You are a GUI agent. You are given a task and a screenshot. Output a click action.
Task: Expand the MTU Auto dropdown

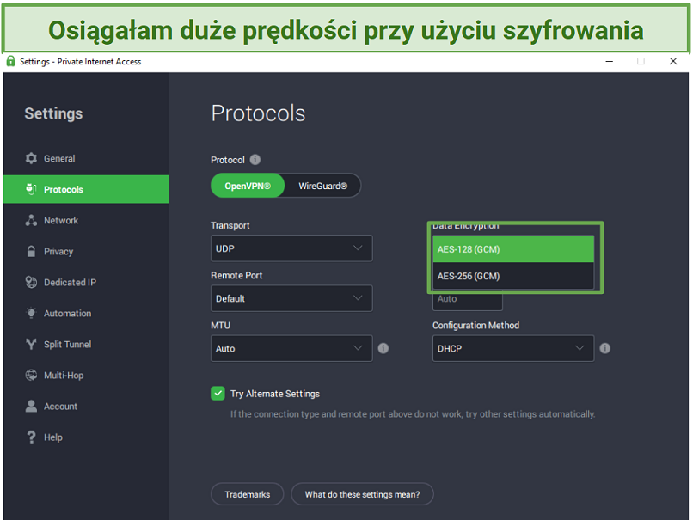tap(291, 348)
